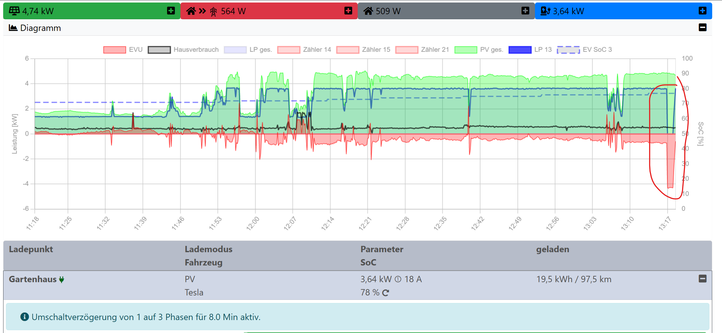Click the solar panel icon in green bar
The height and width of the screenshot is (333, 722).
[14, 11]
